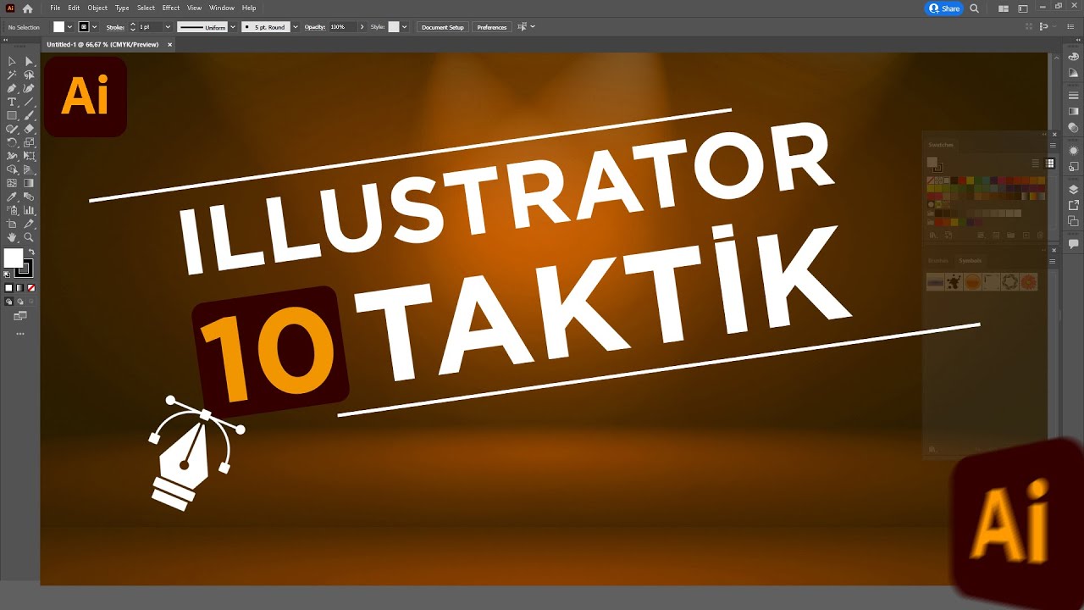The height and width of the screenshot is (610, 1084).
Task: Open the fill color dropdown
Action: (x=71, y=27)
